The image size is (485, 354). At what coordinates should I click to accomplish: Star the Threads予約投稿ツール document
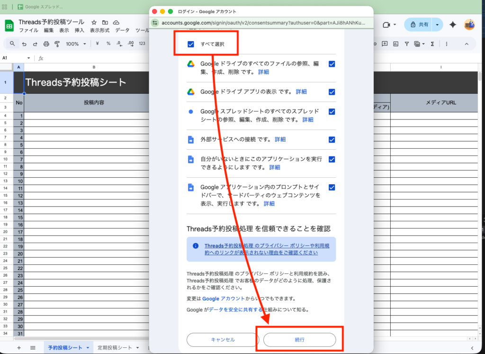tap(94, 22)
